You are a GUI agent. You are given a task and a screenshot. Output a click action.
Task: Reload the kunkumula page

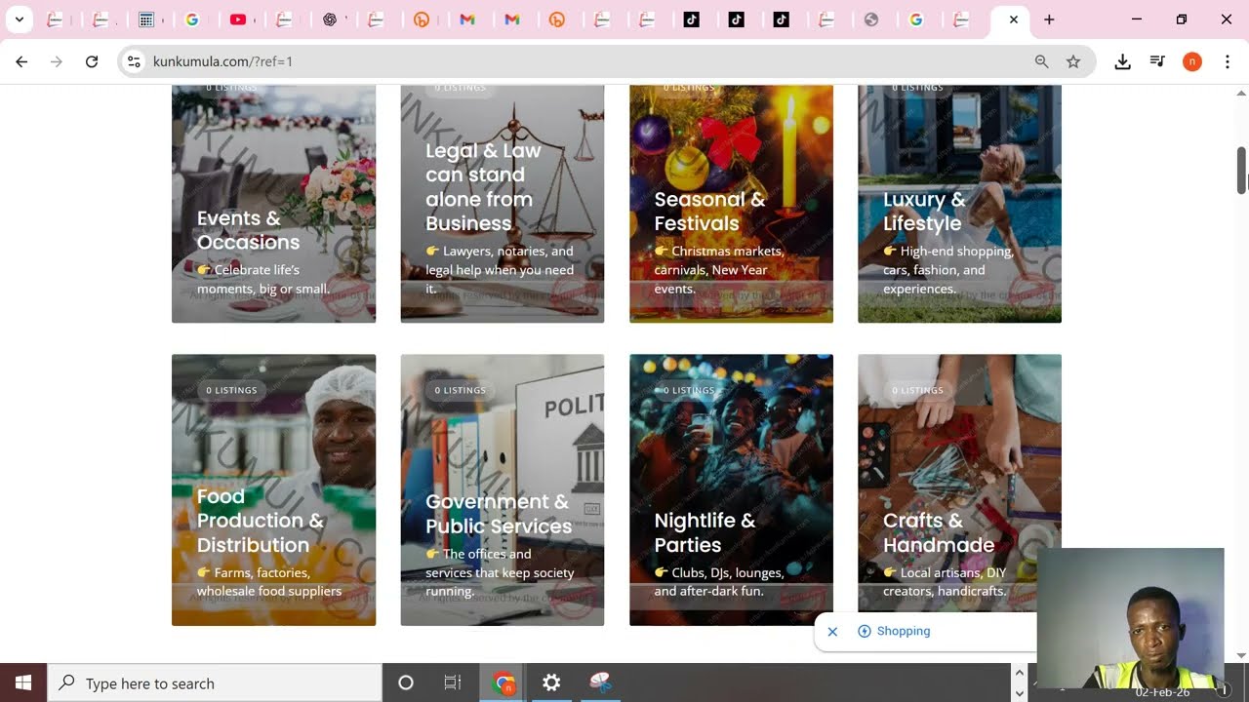click(92, 61)
